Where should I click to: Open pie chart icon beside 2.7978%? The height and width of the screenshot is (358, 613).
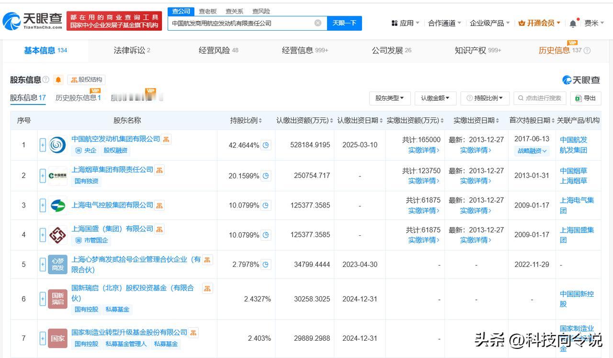266,264
